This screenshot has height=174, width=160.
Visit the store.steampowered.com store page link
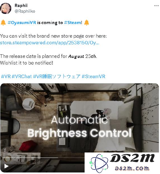point(49,43)
